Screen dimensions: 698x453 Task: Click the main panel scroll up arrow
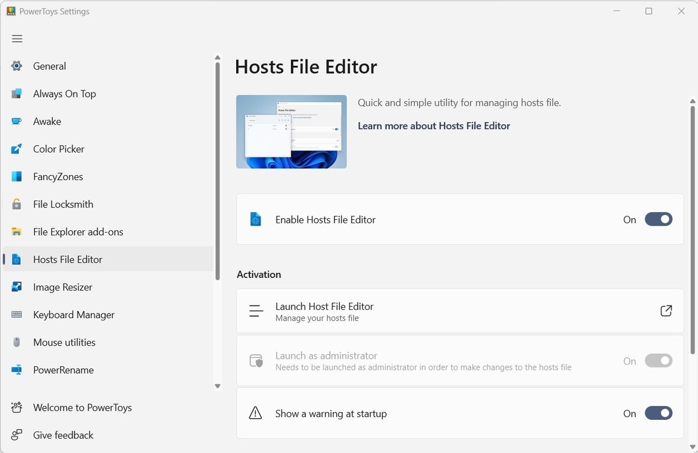[x=692, y=101]
